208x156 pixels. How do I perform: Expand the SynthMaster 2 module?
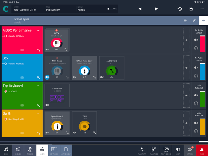[67, 133]
